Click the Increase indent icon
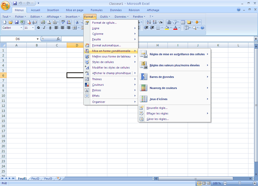The width and height of the screenshot is (258, 186). pos(146,28)
